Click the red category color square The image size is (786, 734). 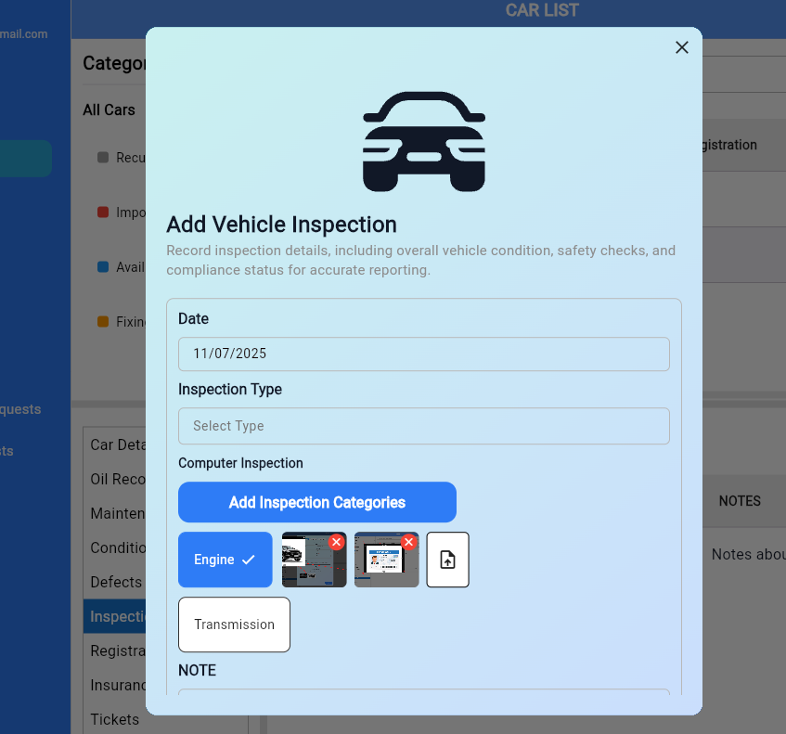103,212
